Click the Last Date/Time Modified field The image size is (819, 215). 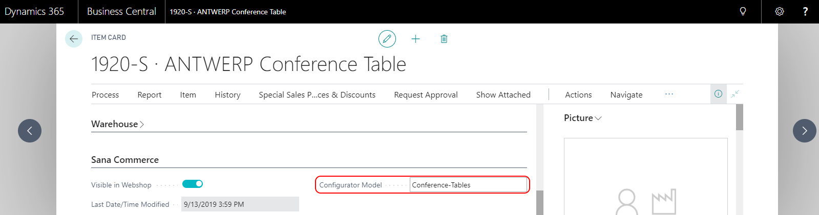pos(240,204)
